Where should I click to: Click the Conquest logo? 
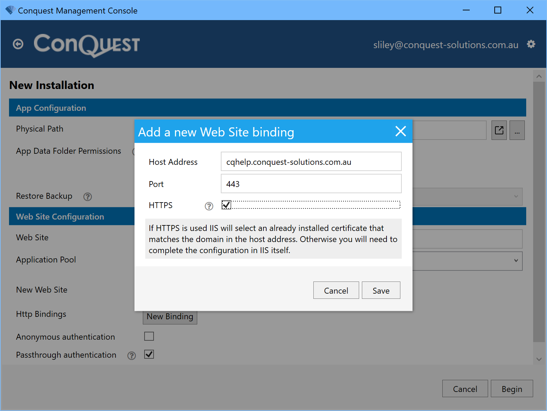coord(87,45)
